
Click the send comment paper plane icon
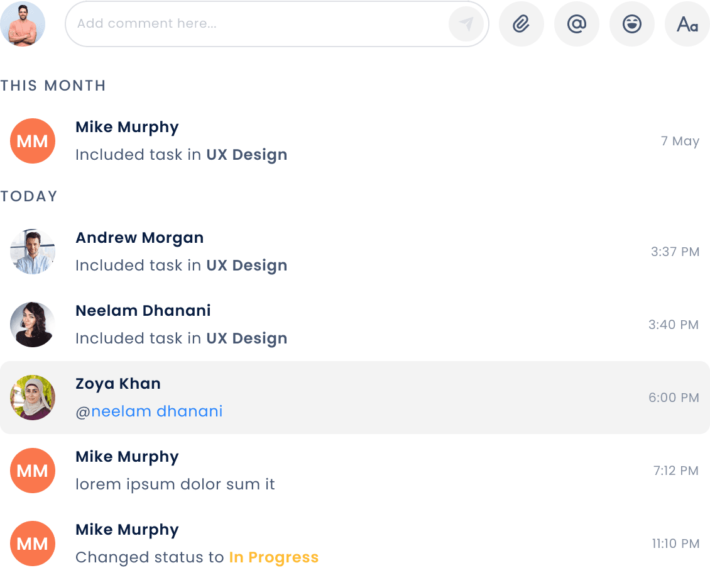pyautogui.click(x=466, y=23)
